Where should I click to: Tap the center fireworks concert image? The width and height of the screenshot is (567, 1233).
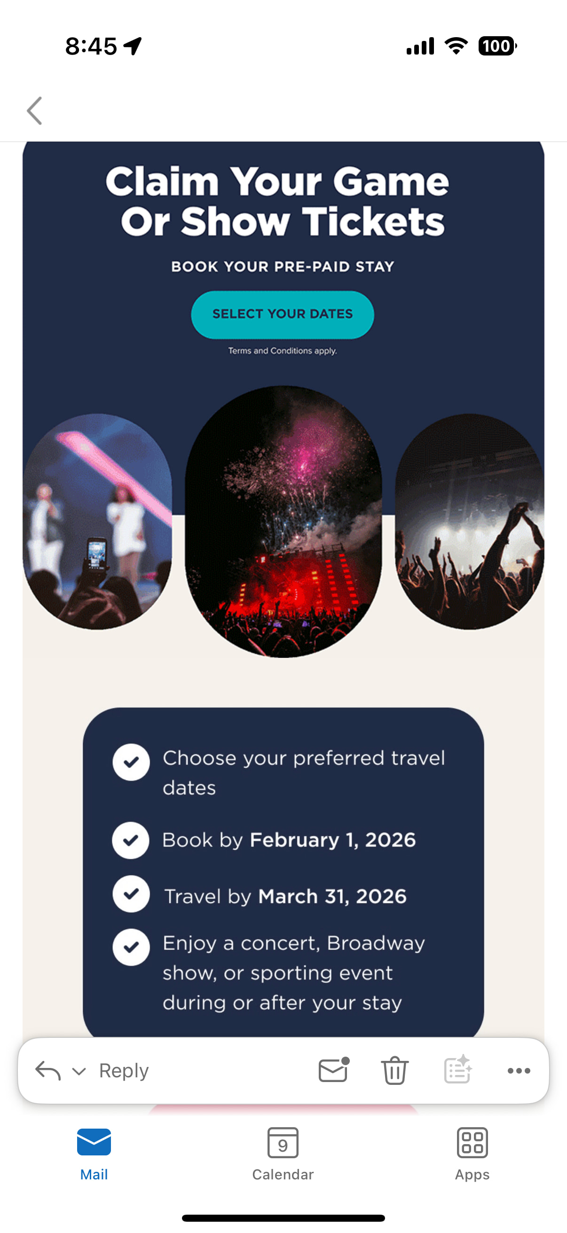[x=283, y=521]
